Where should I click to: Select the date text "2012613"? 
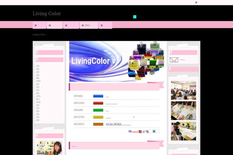[x=79, y=124]
